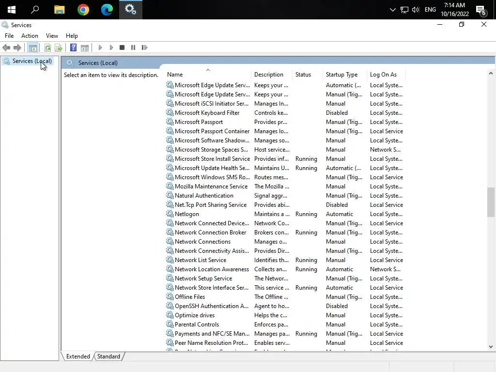Open the notification center icon

481,11
